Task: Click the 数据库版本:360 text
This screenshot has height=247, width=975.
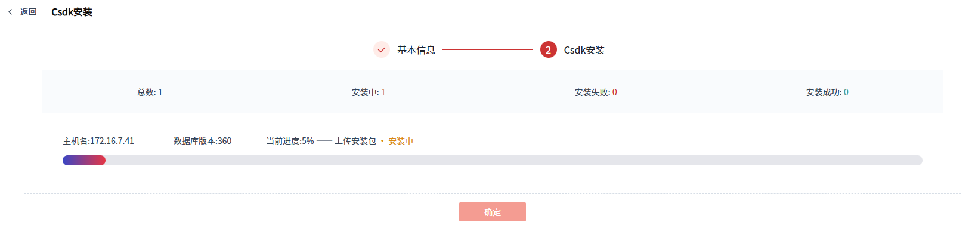Action: coord(203,141)
